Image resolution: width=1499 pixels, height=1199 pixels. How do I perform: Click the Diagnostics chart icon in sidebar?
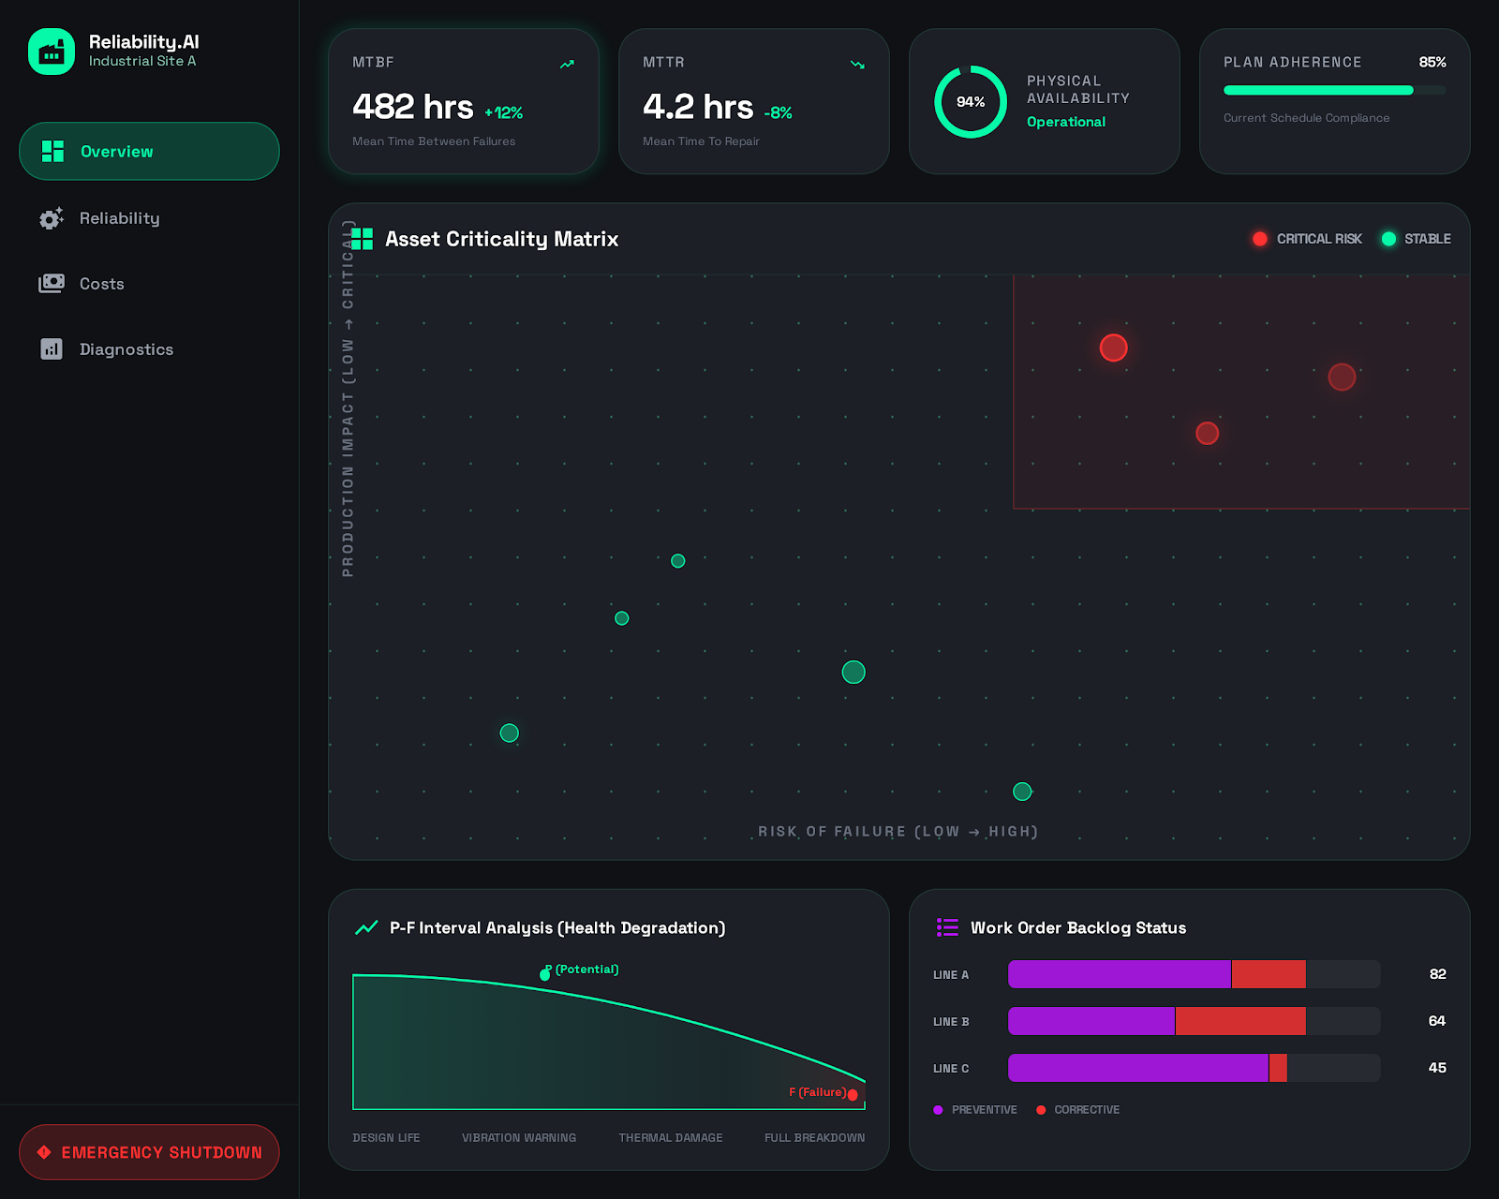(x=52, y=349)
